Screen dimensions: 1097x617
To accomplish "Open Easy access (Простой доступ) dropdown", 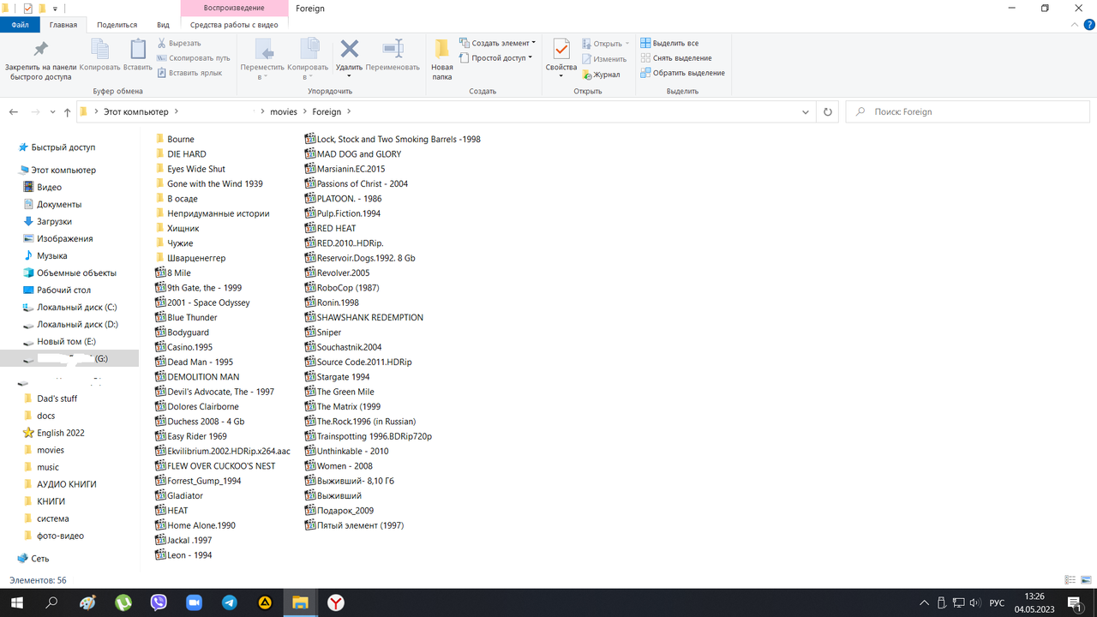I will click(x=496, y=58).
